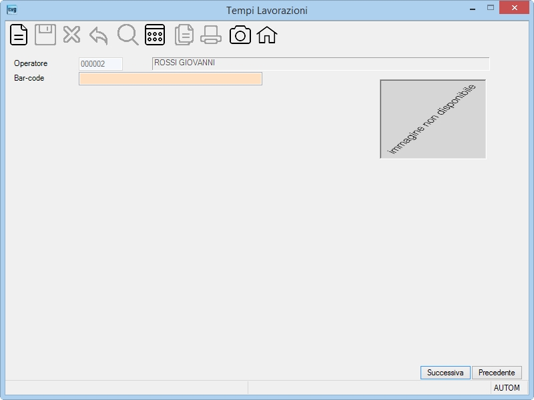Open the calendar keypad icon
Image resolution: width=534 pixels, height=400 pixels.
tap(155, 35)
